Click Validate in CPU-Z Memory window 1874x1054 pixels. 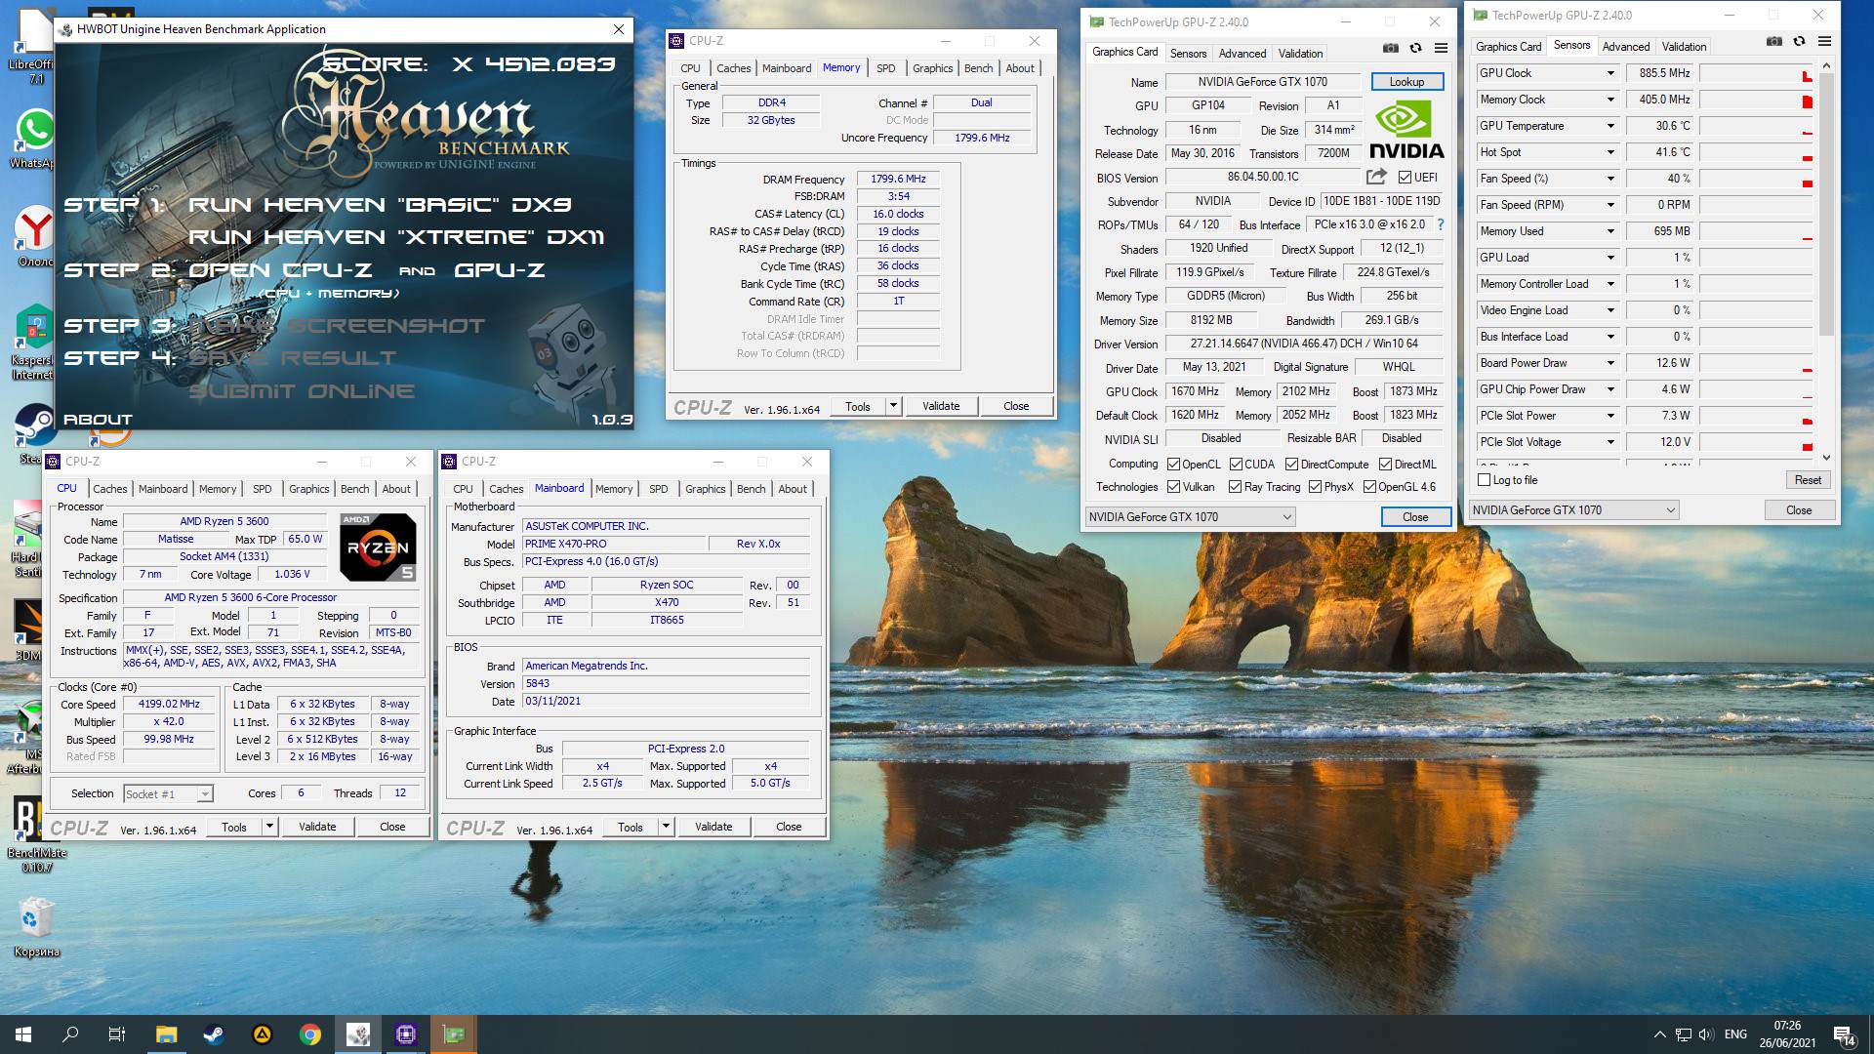pyautogui.click(x=941, y=406)
